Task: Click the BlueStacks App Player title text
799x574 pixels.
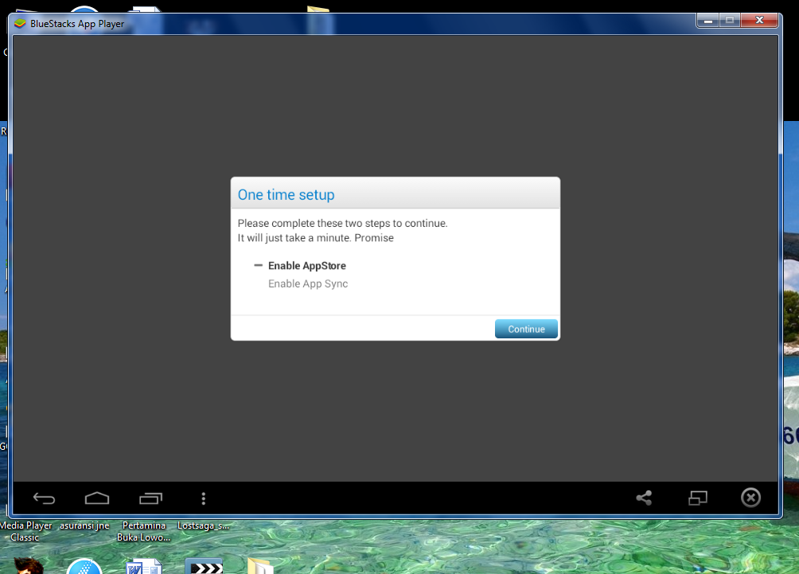Action: tap(77, 23)
